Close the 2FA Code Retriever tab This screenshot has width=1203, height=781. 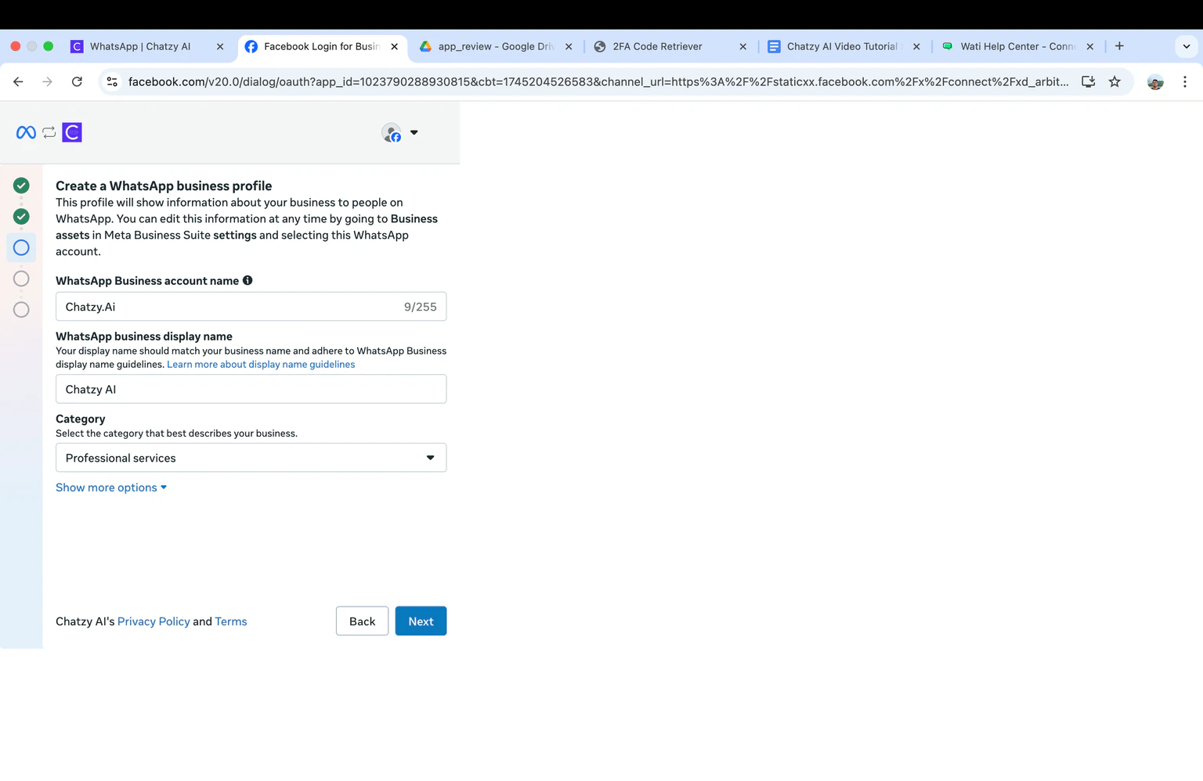[x=742, y=47]
